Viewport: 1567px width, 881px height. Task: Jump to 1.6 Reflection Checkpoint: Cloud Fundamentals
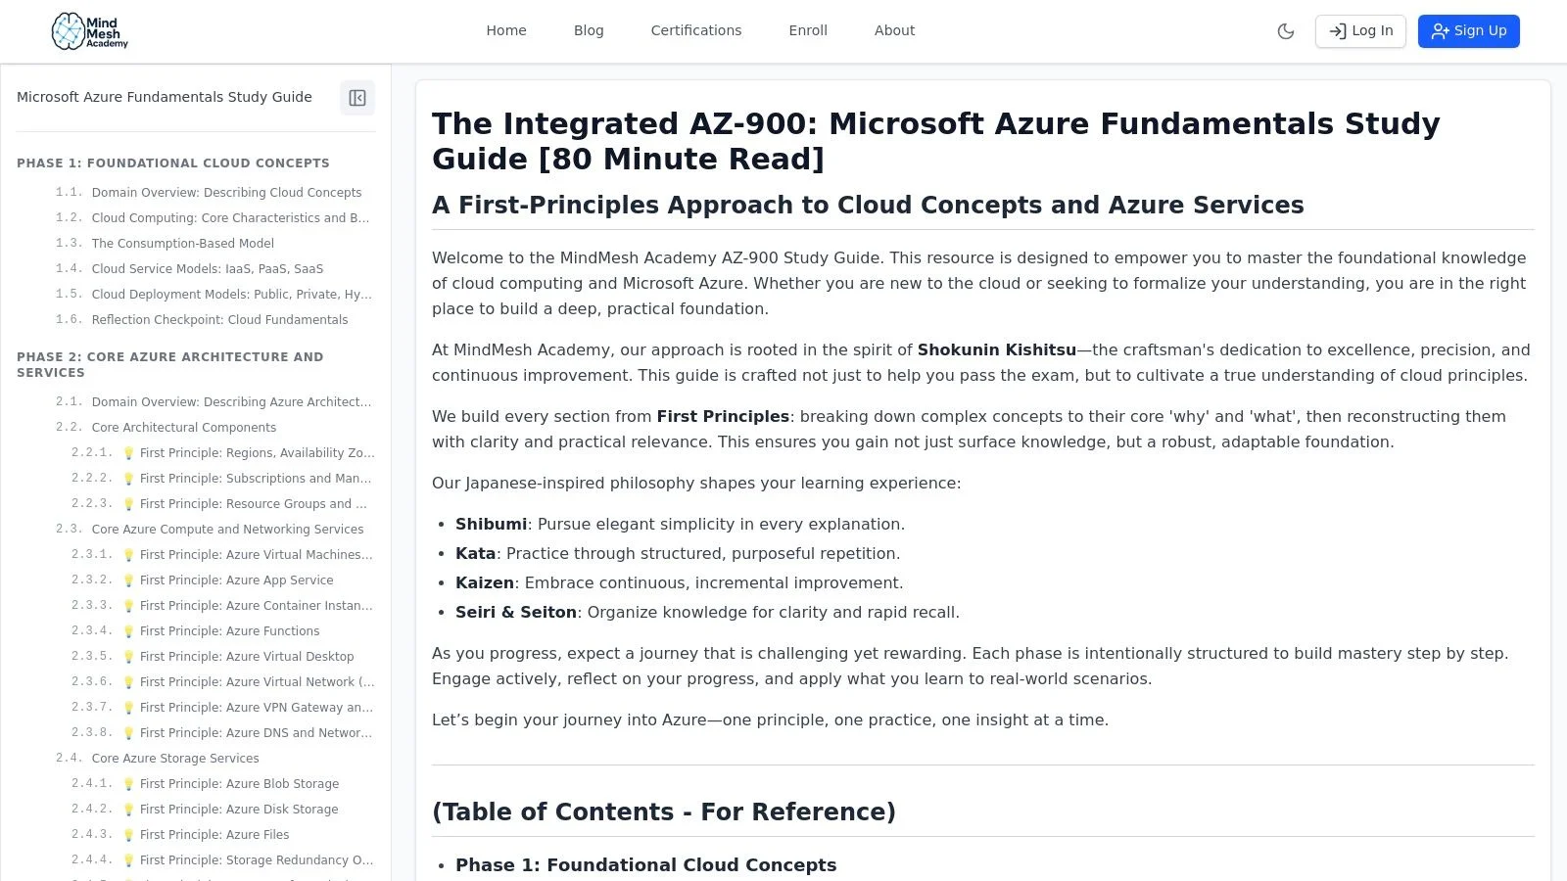[x=219, y=320]
